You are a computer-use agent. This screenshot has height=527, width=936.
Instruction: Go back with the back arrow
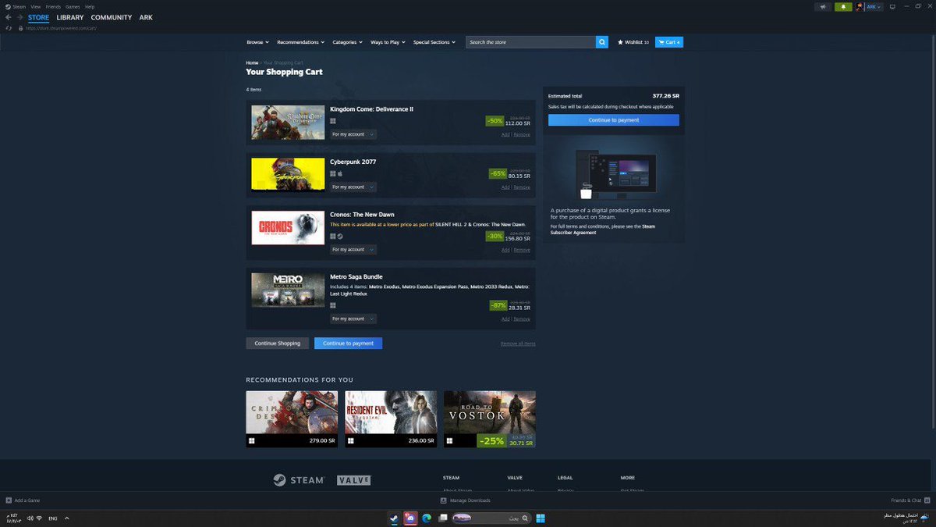click(x=9, y=17)
